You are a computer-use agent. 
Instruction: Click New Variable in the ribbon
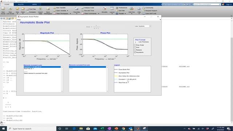(x=59, y=8)
